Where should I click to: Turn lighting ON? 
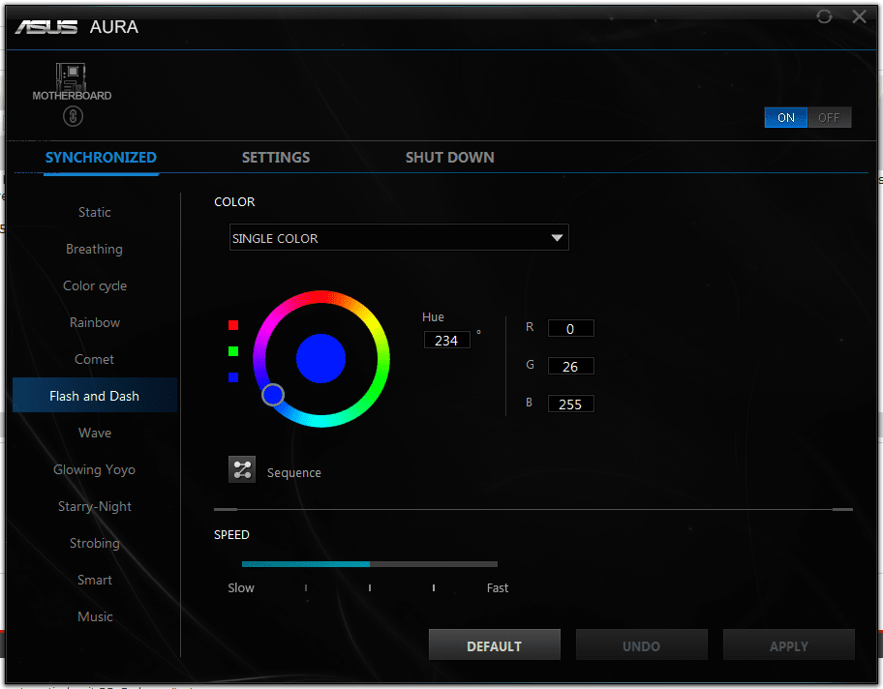tap(785, 118)
